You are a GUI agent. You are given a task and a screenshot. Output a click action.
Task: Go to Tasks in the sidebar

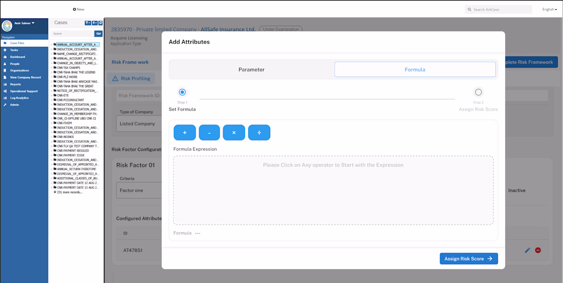pyautogui.click(x=24, y=50)
